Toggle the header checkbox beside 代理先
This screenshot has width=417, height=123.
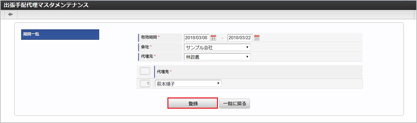[145, 71]
